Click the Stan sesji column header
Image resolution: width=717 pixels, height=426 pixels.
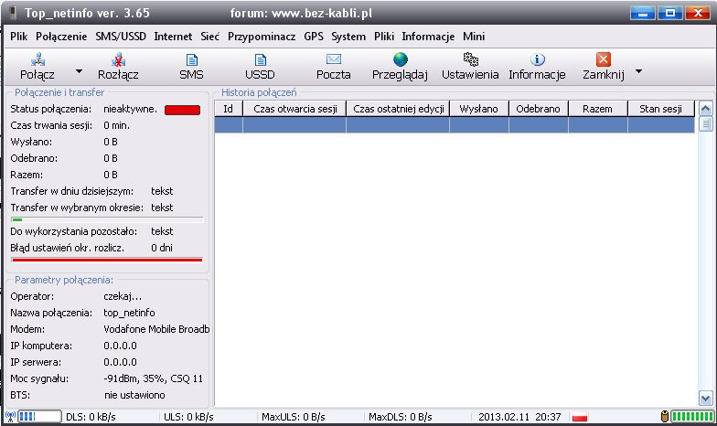[660, 109]
